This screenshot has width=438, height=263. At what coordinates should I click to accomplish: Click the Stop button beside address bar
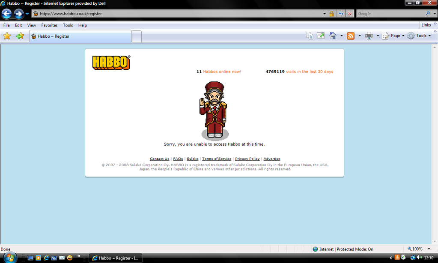tap(350, 14)
